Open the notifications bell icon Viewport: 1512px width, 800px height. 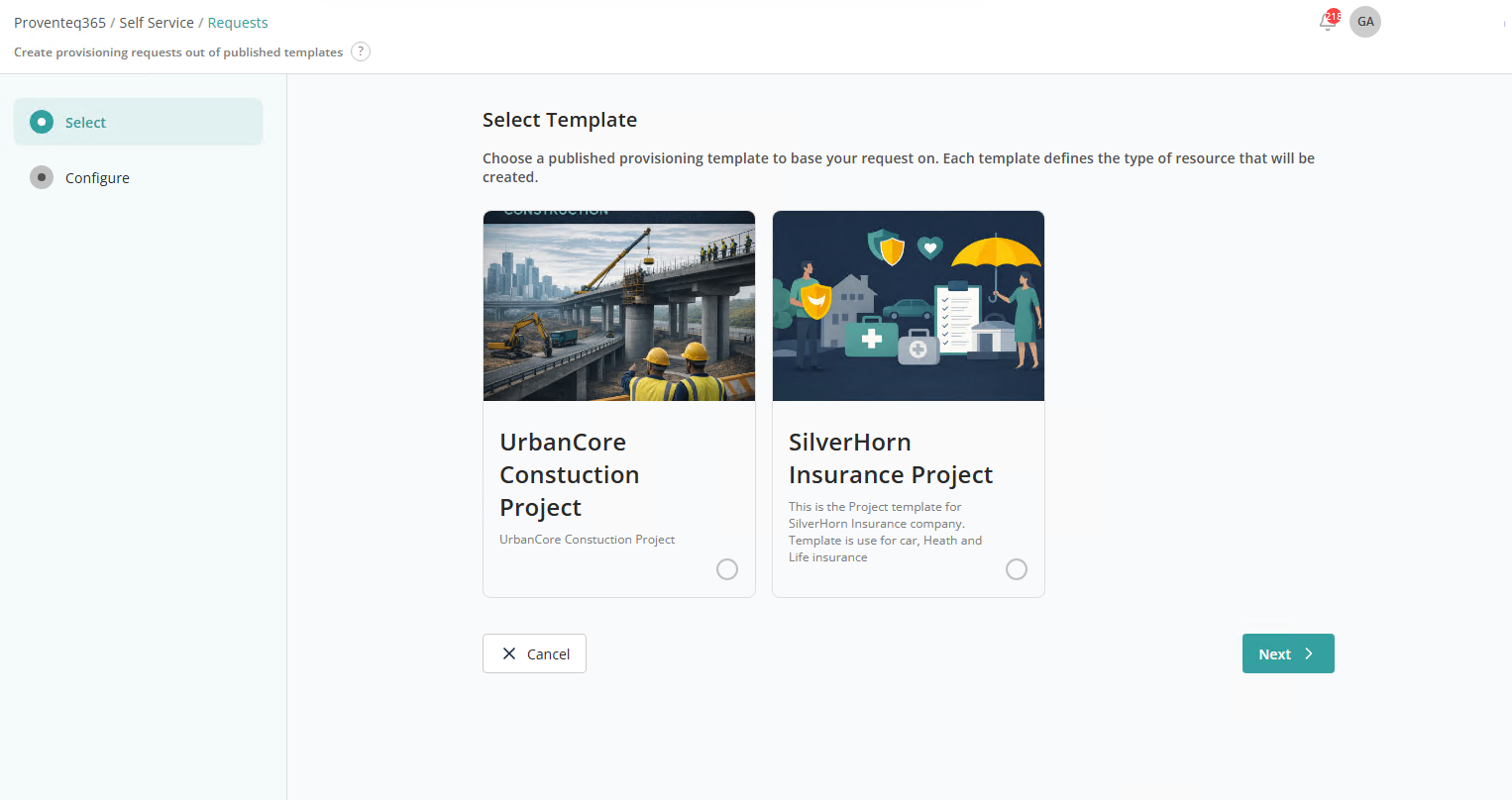point(1329,22)
